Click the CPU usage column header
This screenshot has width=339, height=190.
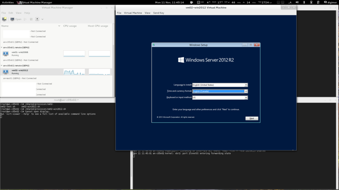tap(70, 26)
